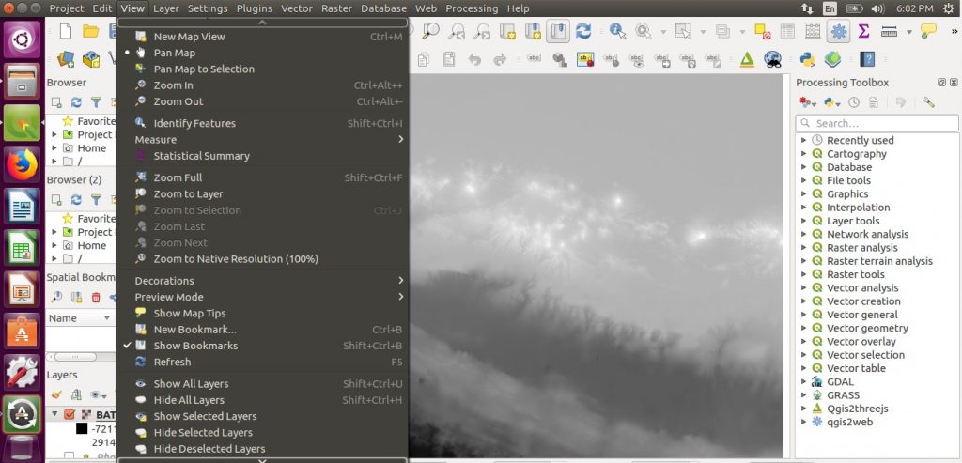Toggle Show Map Tips in View menu
This screenshot has width=962, height=463.
point(263,313)
